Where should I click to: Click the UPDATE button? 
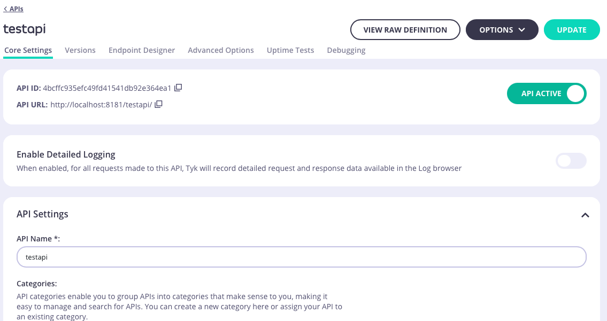pyautogui.click(x=571, y=30)
